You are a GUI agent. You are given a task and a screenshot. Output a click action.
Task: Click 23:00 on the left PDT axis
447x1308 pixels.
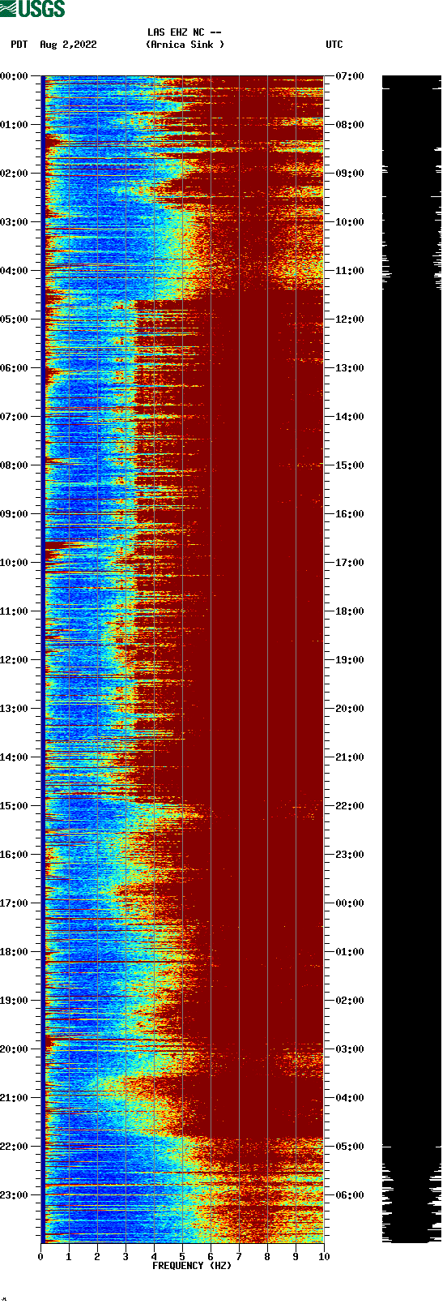tap(15, 1195)
